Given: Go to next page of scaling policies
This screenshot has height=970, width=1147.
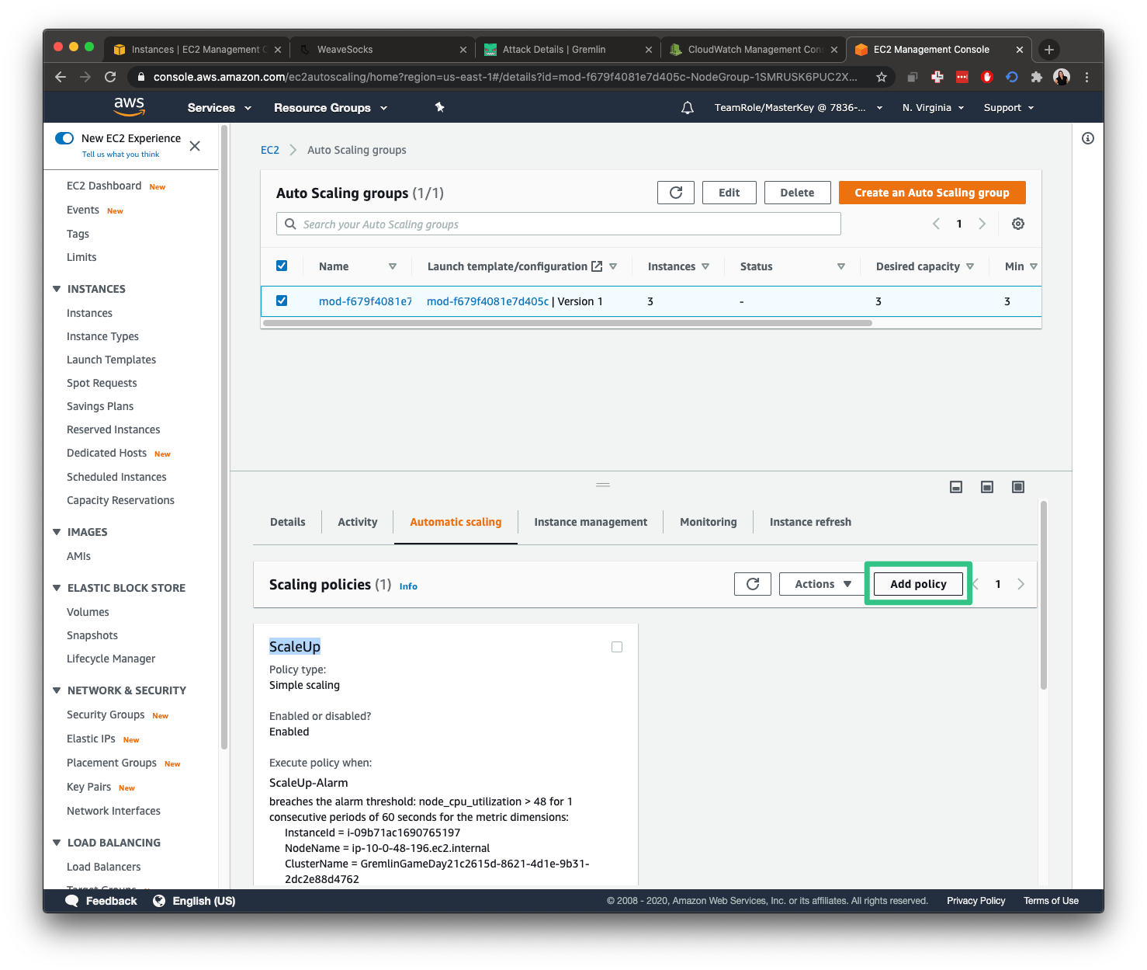Looking at the screenshot, I should click(x=1021, y=584).
